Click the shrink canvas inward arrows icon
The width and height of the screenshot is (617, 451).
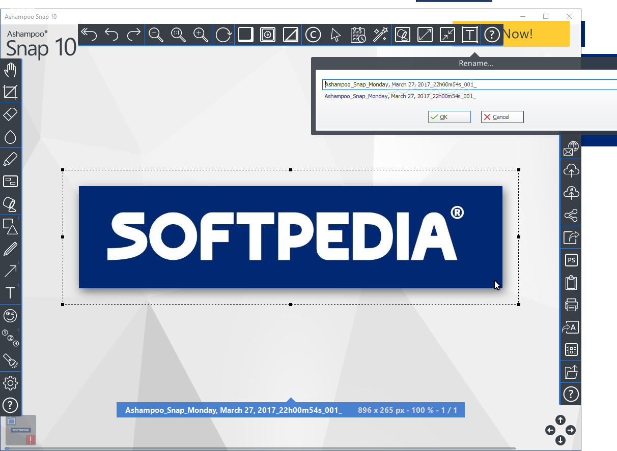tap(447, 35)
